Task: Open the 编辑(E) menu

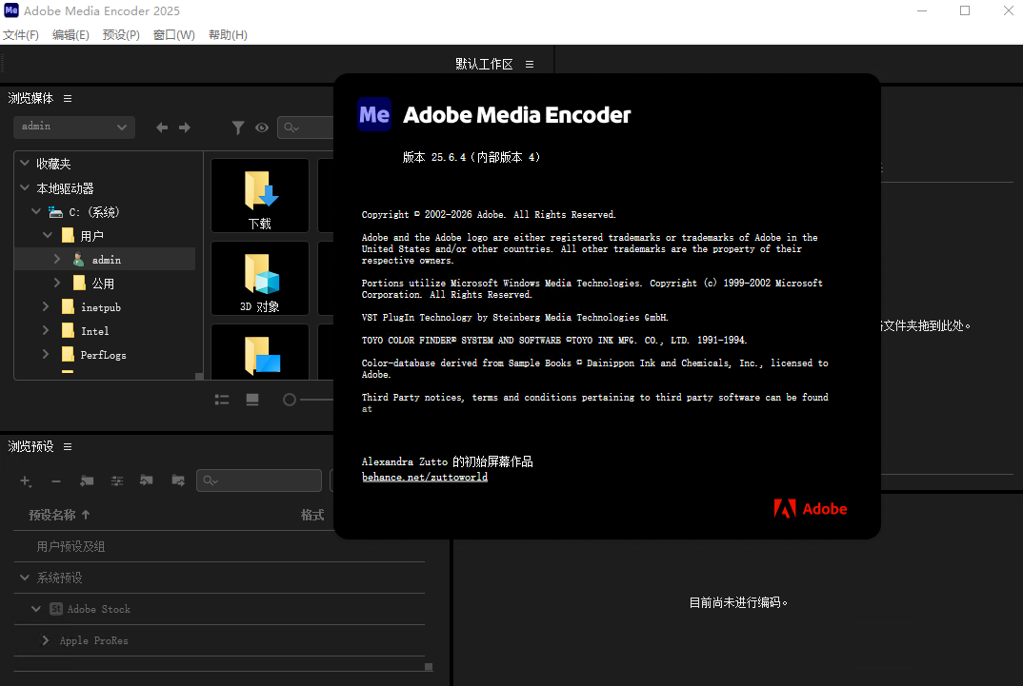Action: click(x=70, y=34)
